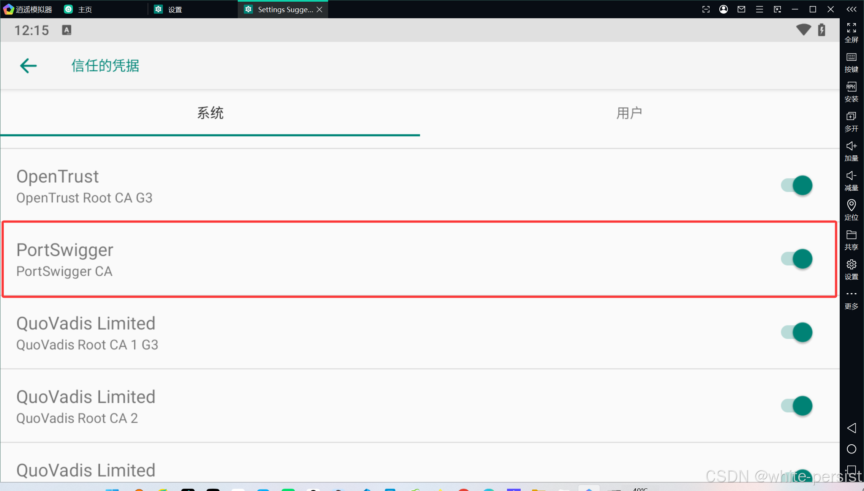Image resolution: width=864 pixels, height=491 pixels.
Task: Click the APK install (安装) icon
Action: [x=851, y=92]
